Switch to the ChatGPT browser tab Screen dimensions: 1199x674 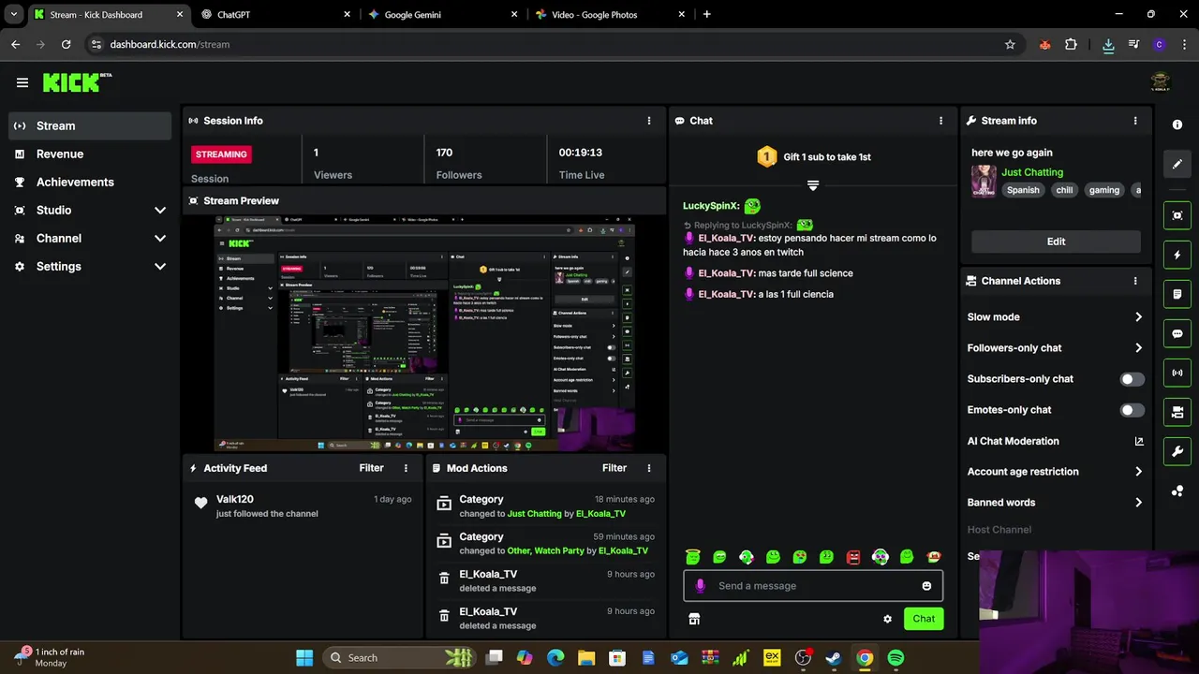(274, 14)
